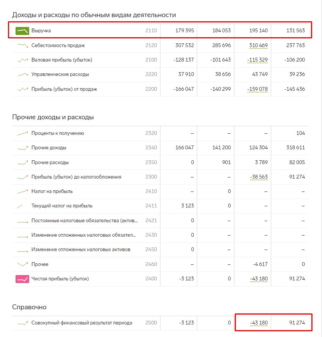Select the Налог на прибыль label

pyautogui.click(x=52, y=191)
